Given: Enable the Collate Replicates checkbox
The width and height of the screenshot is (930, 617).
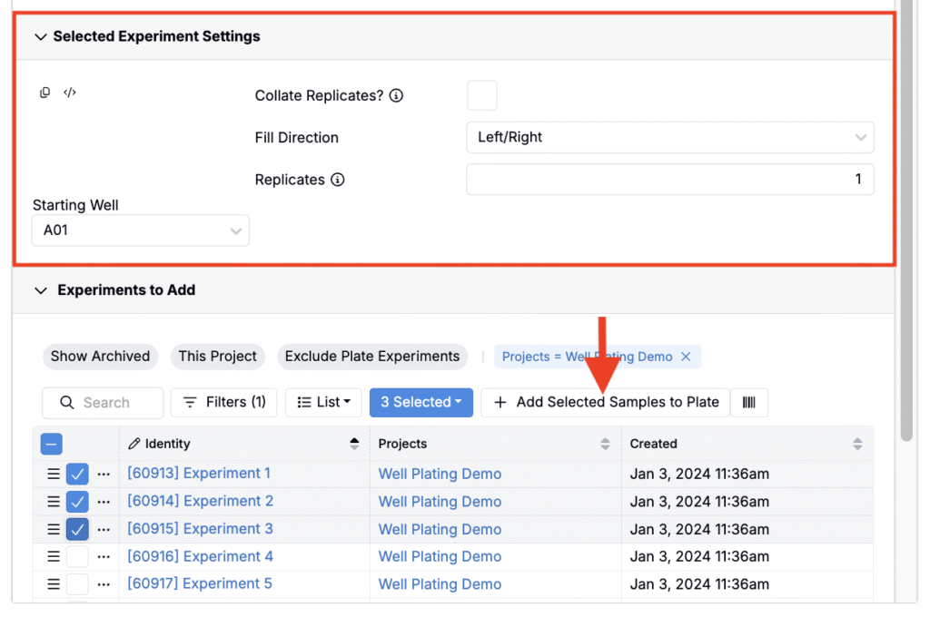Looking at the screenshot, I should (x=481, y=95).
